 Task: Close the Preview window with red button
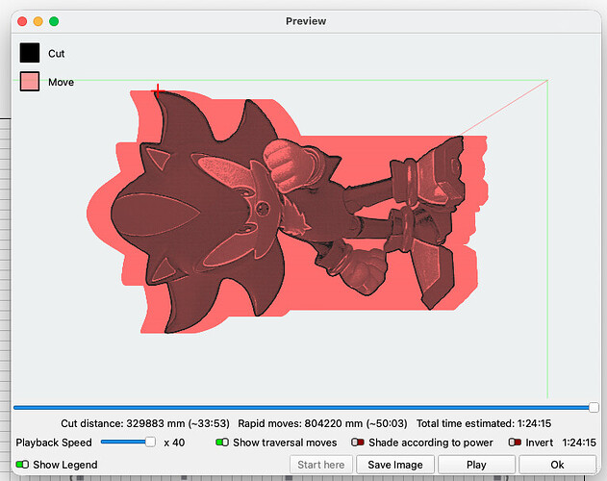pyautogui.click(x=22, y=21)
